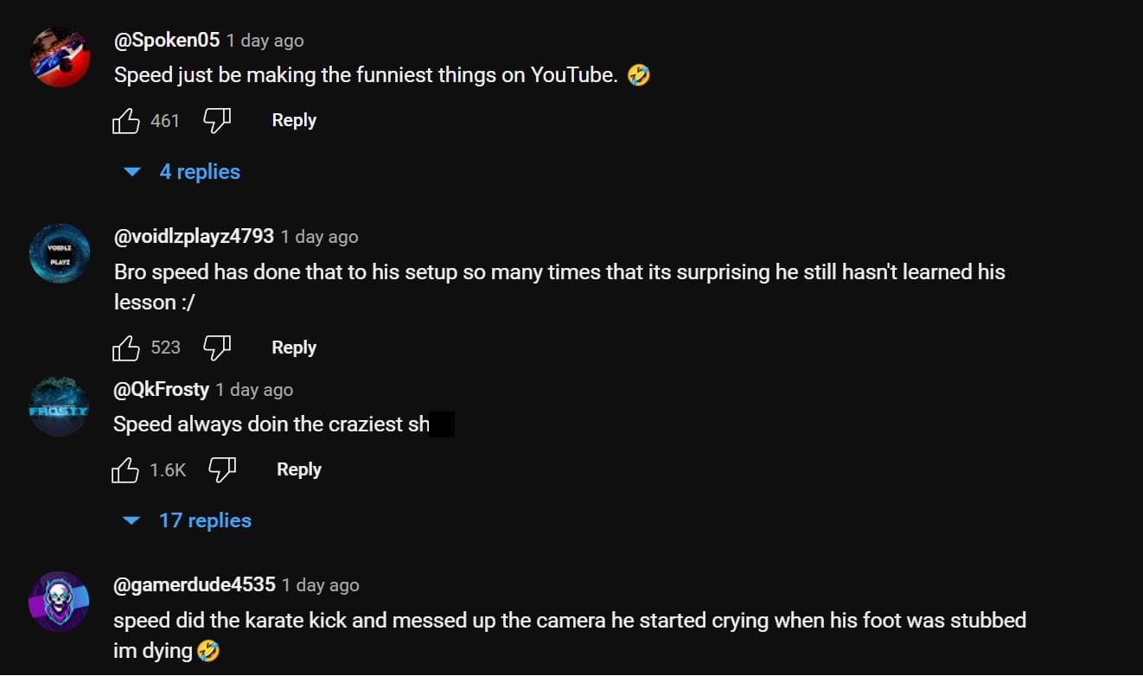The width and height of the screenshot is (1143, 676).
Task: Dislike @voidlzplayz4793's comment
Action: (217, 348)
